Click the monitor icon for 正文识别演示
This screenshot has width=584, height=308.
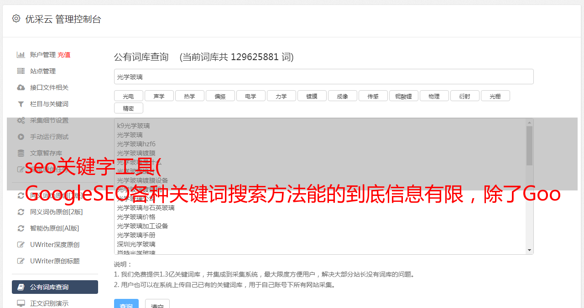point(21,303)
